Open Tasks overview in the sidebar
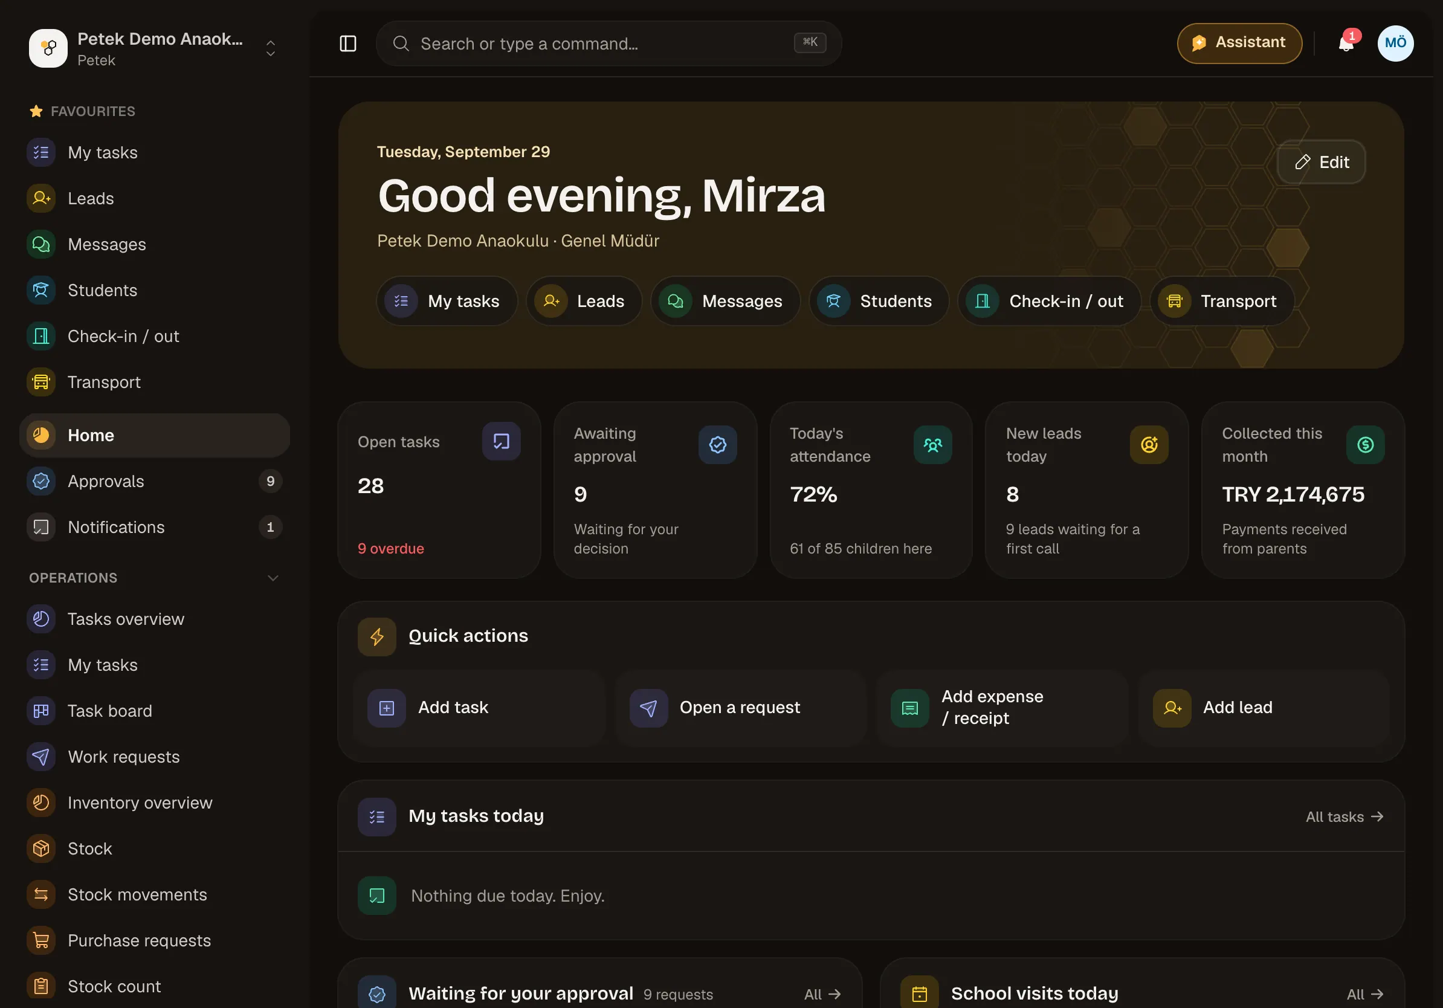 (155, 619)
